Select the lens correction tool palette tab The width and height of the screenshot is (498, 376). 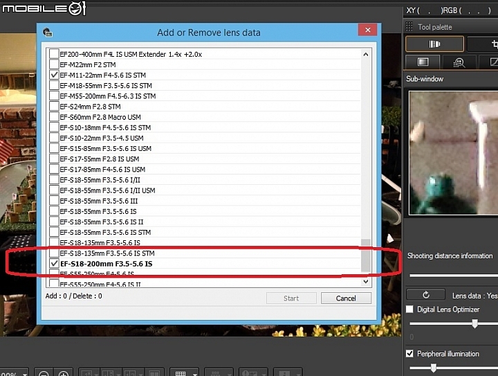(x=434, y=44)
